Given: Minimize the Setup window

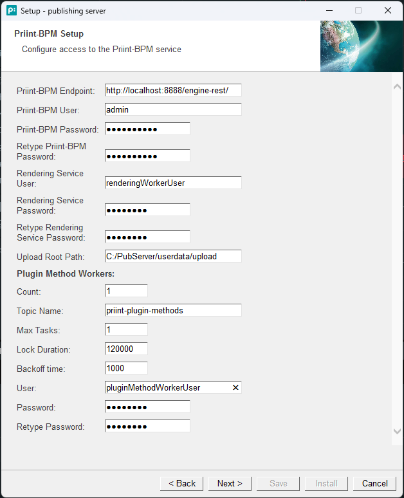Looking at the screenshot, I should coord(329,10).
